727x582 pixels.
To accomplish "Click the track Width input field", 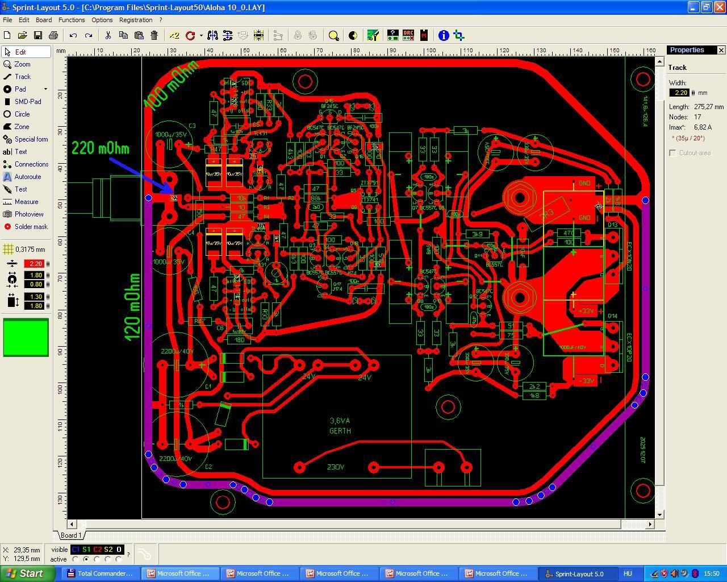I will click(x=679, y=93).
